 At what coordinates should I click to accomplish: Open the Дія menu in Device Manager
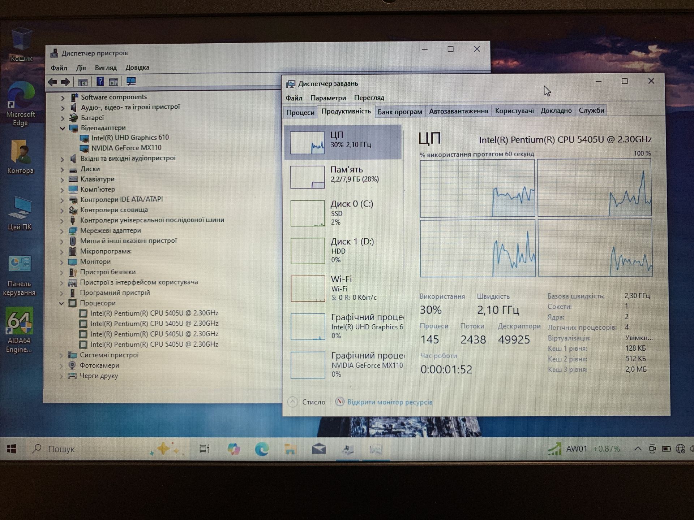(x=81, y=68)
